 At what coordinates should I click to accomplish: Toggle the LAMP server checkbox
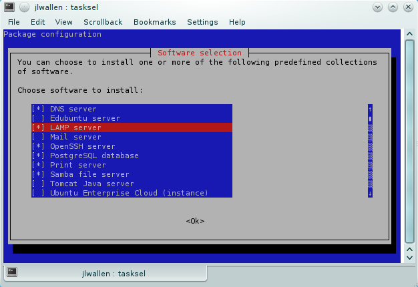(38, 127)
